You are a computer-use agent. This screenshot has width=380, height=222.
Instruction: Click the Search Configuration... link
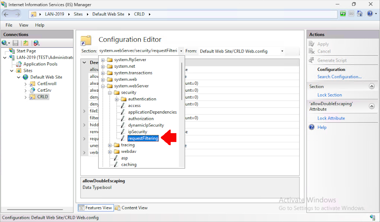[x=339, y=77]
